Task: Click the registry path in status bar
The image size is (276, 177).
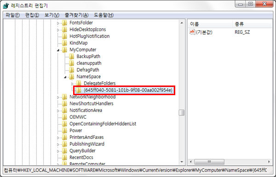Action: (135, 170)
